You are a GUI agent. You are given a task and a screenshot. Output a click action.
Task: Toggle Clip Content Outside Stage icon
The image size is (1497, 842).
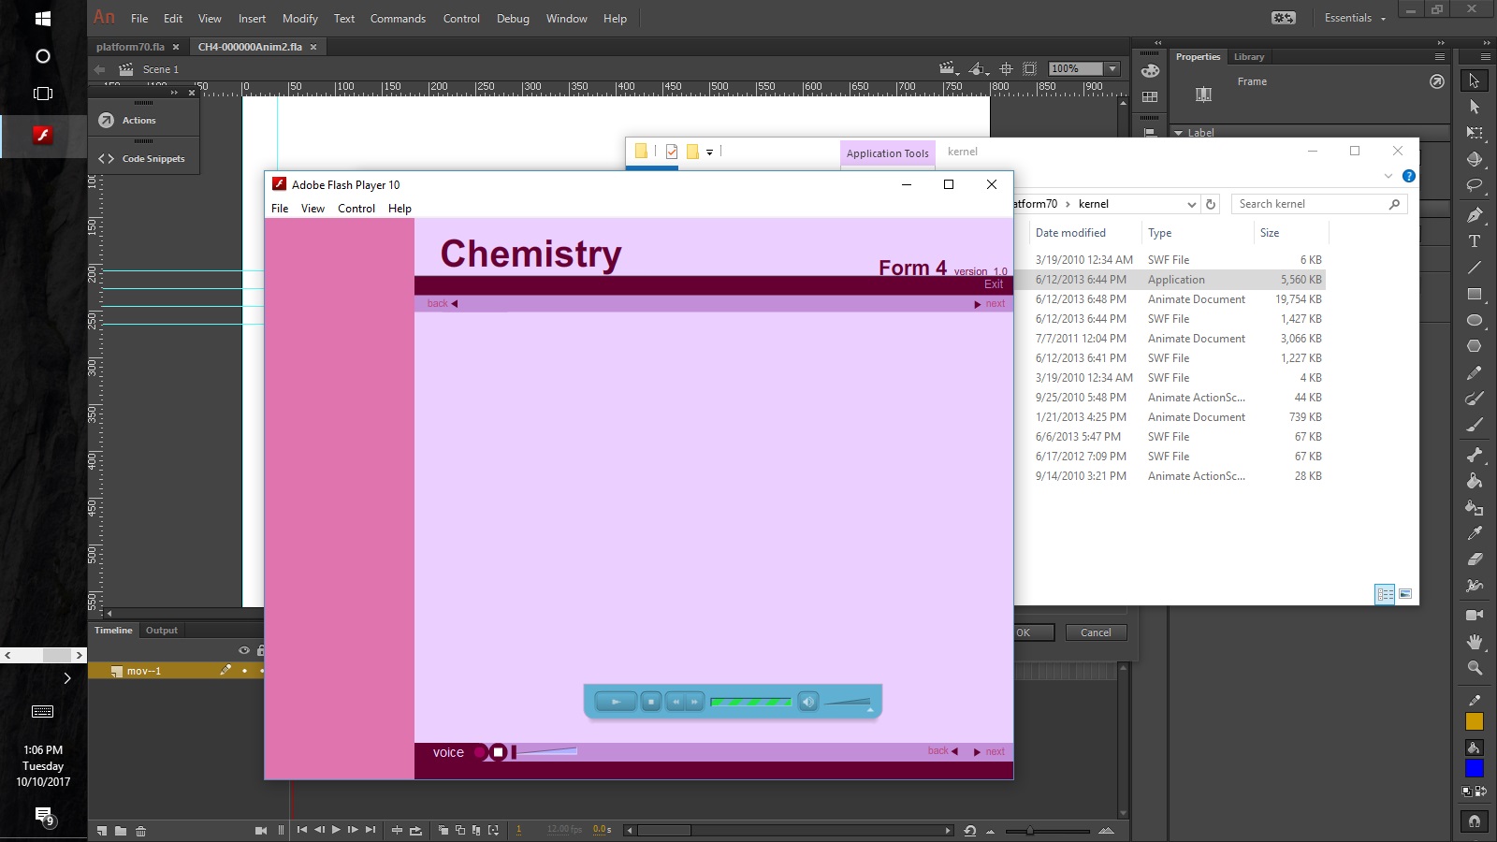tap(1030, 69)
